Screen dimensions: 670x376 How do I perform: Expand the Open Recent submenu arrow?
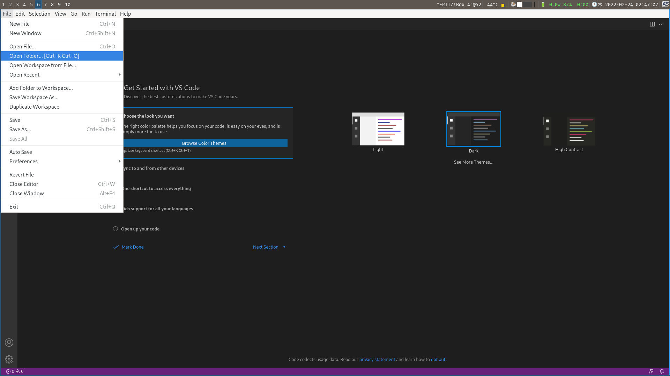120,75
